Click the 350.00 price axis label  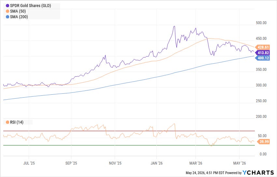[x=261, y=70]
